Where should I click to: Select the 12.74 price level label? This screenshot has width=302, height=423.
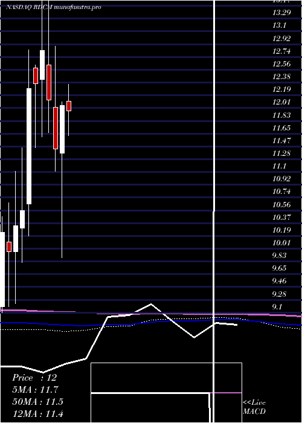281,51
